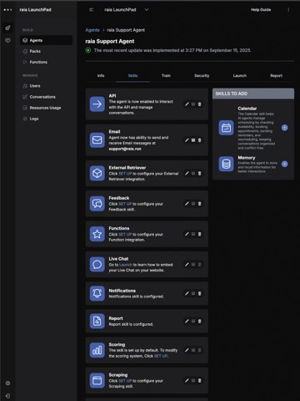Image resolution: width=300 pixels, height=401 pixels.
Task: Open the Train tab
Action: pyautogui.click(x=166, y=75)
